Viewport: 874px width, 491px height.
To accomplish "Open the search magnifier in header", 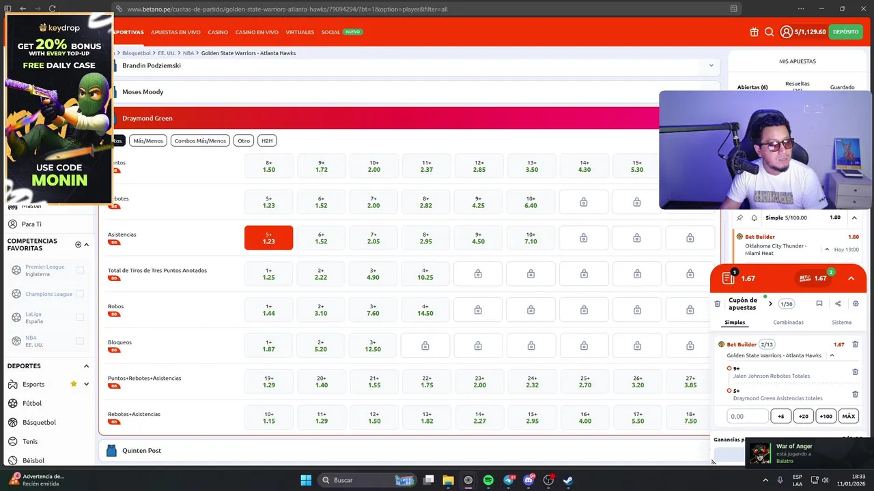I will point(769,32).
